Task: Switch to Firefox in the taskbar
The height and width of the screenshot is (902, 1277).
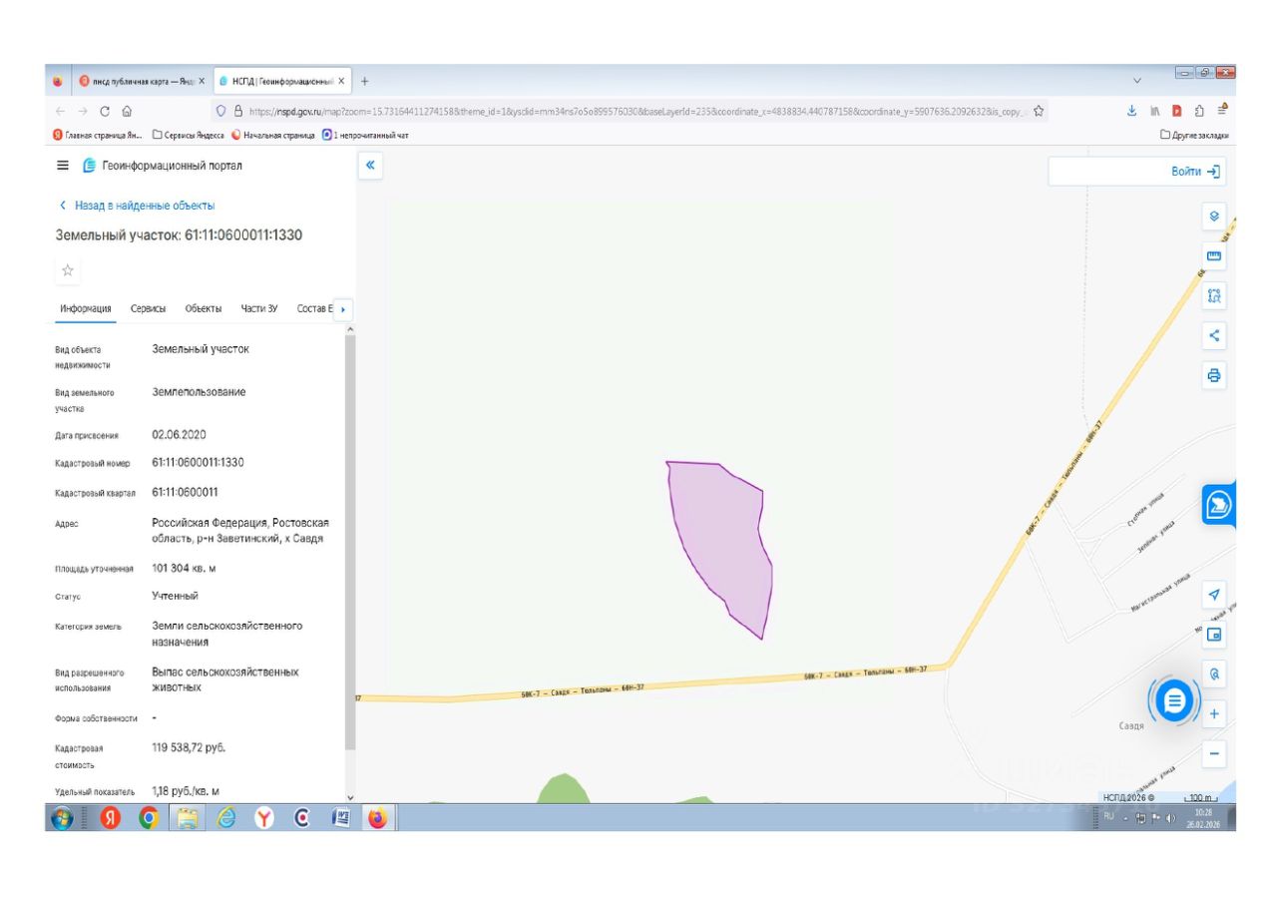Action: (x=377, y=818)
